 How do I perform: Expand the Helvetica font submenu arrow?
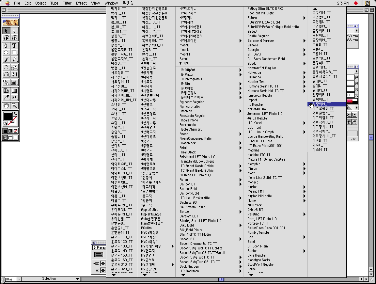(304, 73)
